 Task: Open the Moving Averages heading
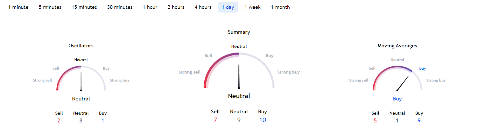pos(397,46)
